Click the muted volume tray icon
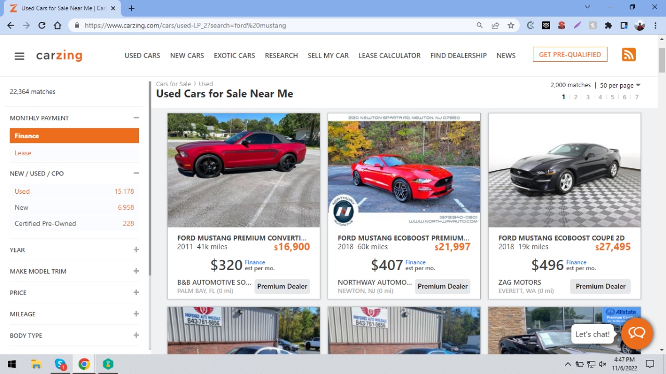666x374 pixels. tap(603, 364)
